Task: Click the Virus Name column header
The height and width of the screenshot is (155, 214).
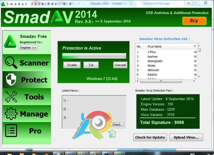Action: (x=169, y=46)
